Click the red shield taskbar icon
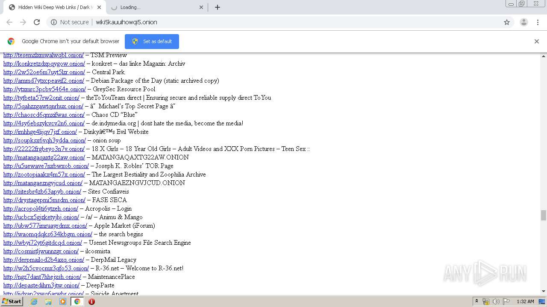 (x=91, y=301)
